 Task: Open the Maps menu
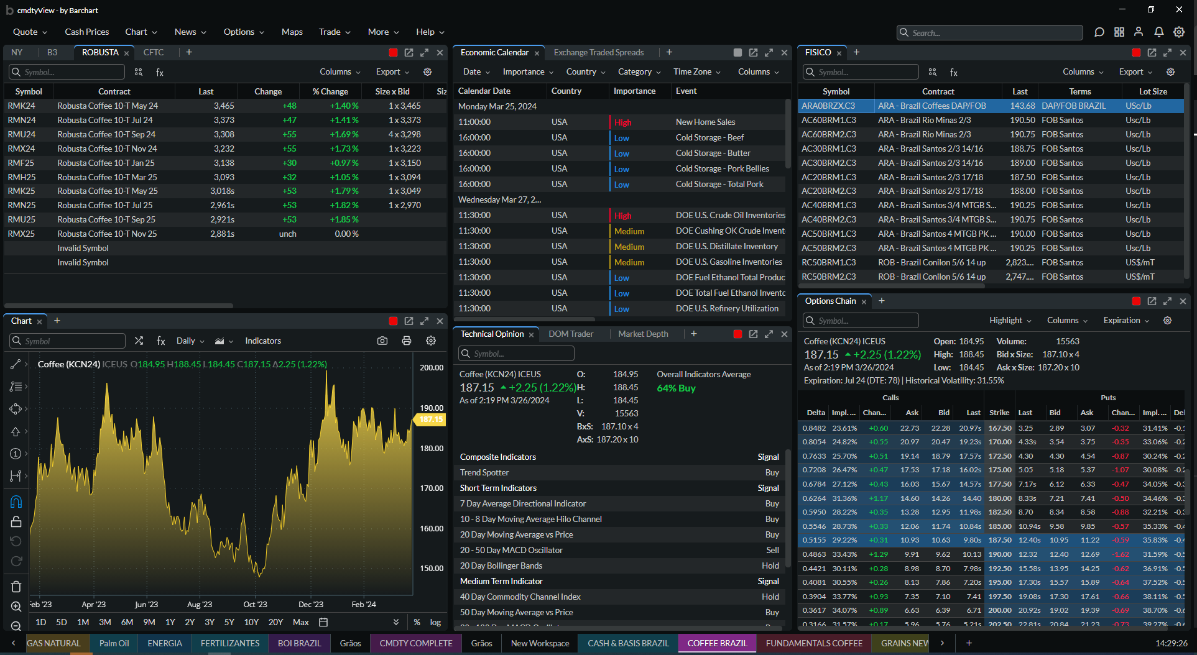pyautogui.click(x=292, y=32)
